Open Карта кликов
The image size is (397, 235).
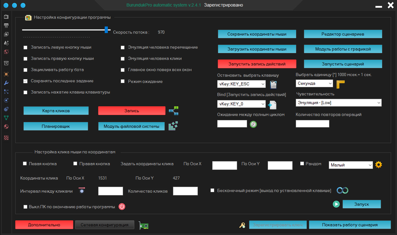(56, 111)
